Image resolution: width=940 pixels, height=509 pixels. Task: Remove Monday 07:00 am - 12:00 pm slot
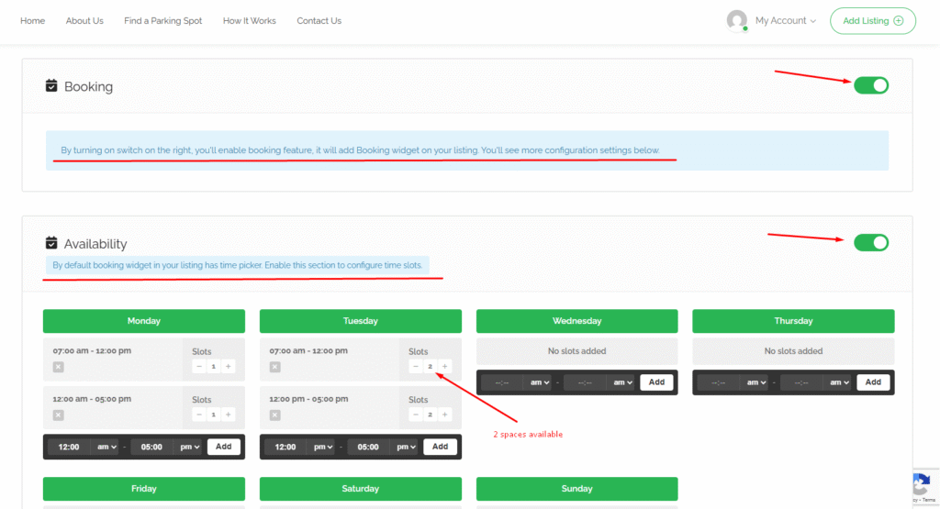pos(58,367)
